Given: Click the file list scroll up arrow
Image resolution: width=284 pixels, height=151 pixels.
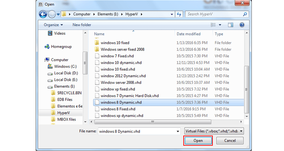Looking at the screenshot, I should (x=247, y=33).
